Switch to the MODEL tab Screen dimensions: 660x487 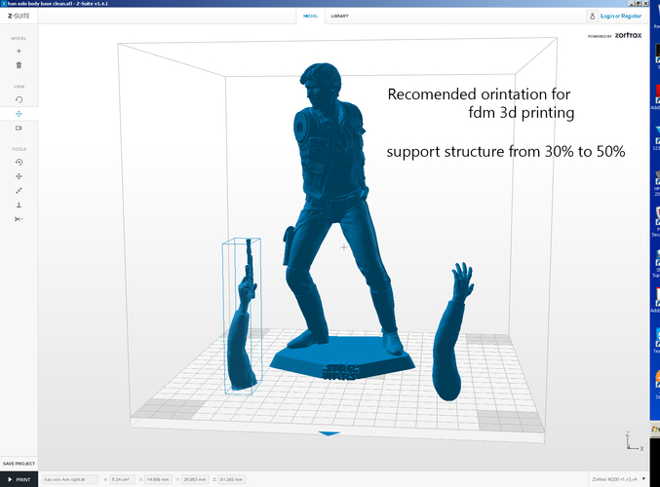[x=310, y=16]
